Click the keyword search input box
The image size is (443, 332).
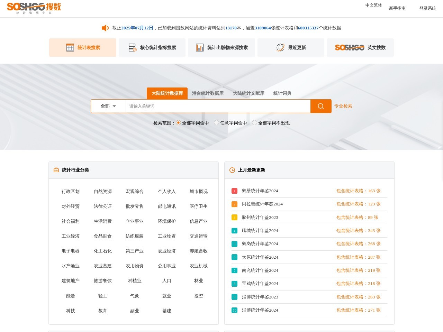pyautogui.click(x=217, y=106)
